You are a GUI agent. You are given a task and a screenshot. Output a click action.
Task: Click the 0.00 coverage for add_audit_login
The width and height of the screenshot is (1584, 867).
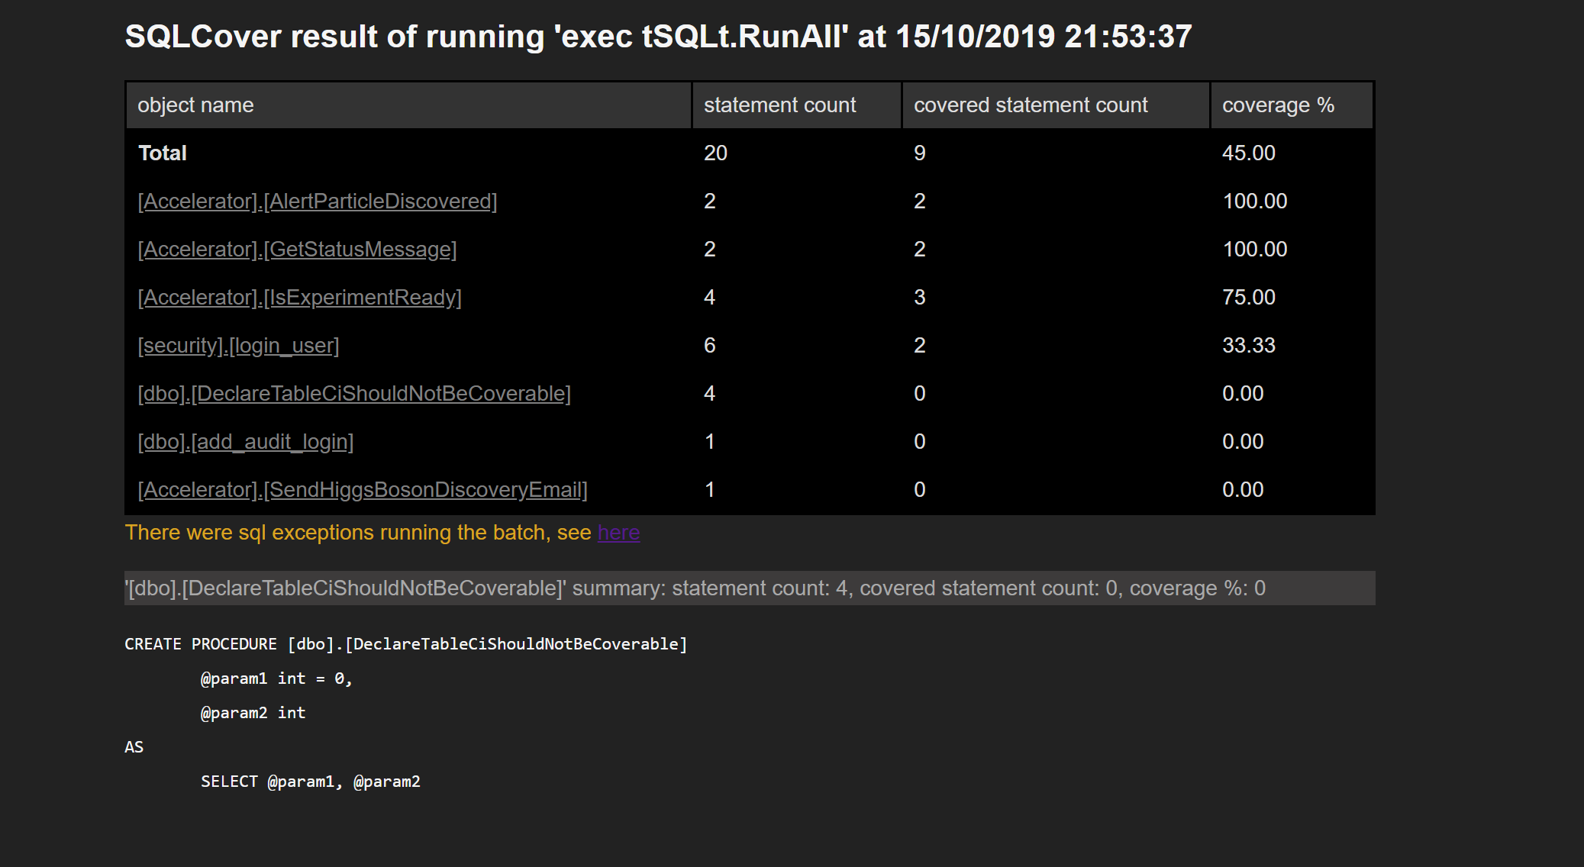(x=1243, y=442)
